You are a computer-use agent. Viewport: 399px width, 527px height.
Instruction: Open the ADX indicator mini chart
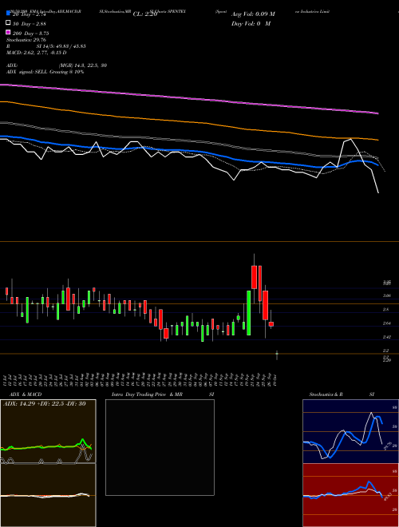[x=48, y=431]
